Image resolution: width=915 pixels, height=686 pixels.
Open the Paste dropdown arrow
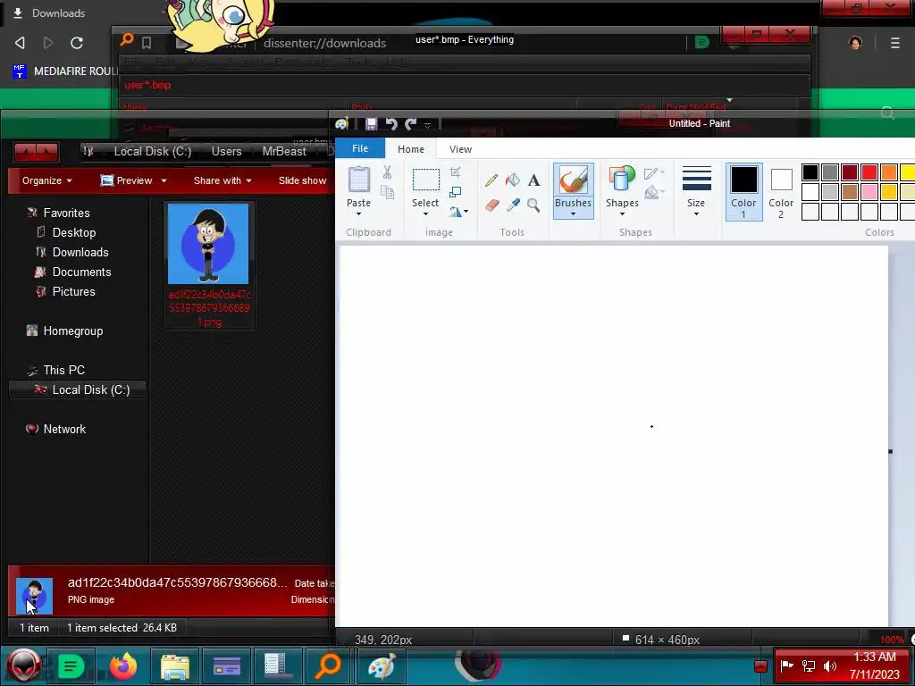pos(358,214)
